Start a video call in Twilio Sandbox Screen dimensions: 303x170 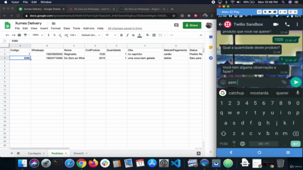pyautogui.click(x=276, y=25)
